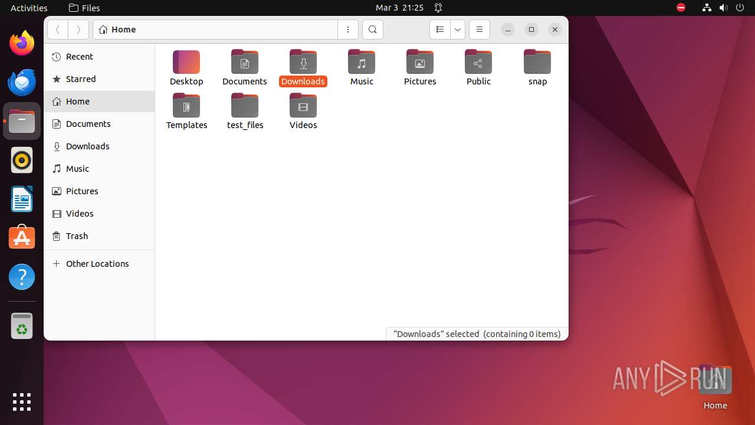The width and height of the screenshot is (755, 425).
Task: Launch Rhythmbox from the dock
Action: [22, 160]
